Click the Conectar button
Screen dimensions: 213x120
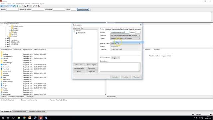click(x=115, y=77)
